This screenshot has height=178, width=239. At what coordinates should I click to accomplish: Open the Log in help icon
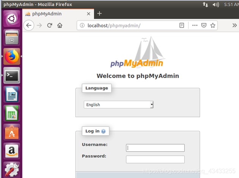pos(103,131)
